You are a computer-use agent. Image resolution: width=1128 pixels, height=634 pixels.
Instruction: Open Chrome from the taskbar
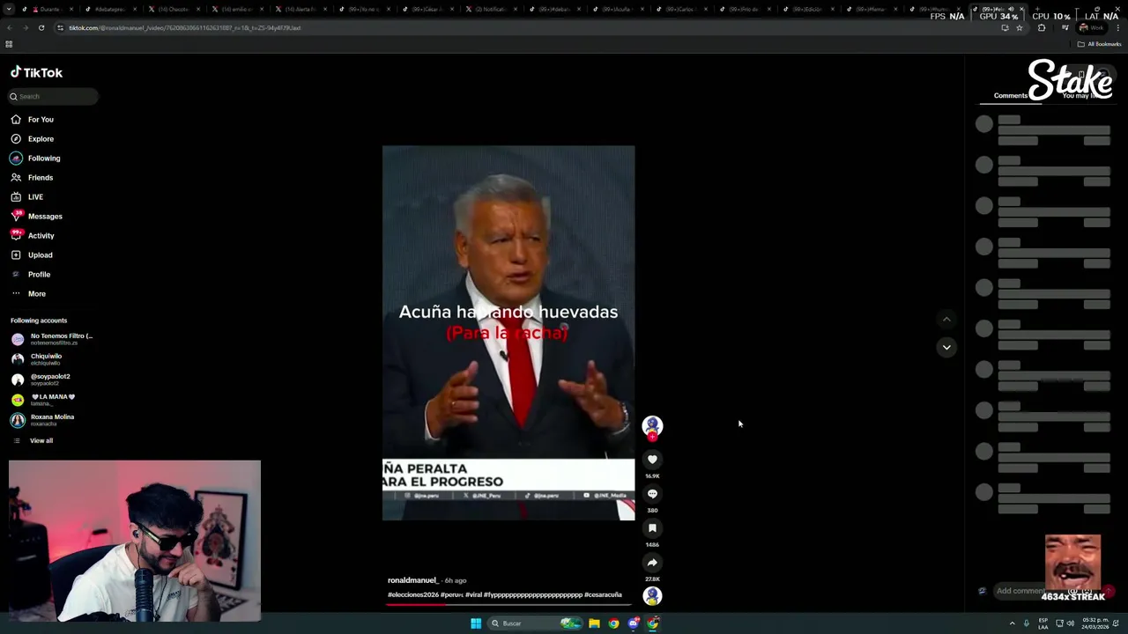[x=613, y=623]
